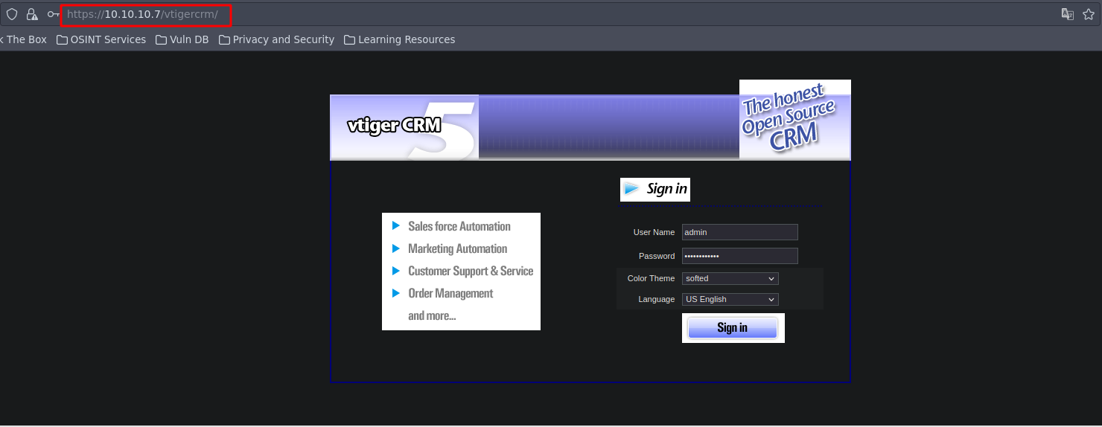The width and height of the screenshot is (1102, 427).
Task: Open the Vuln DB bookmark folder
Action: click(182, 39)
